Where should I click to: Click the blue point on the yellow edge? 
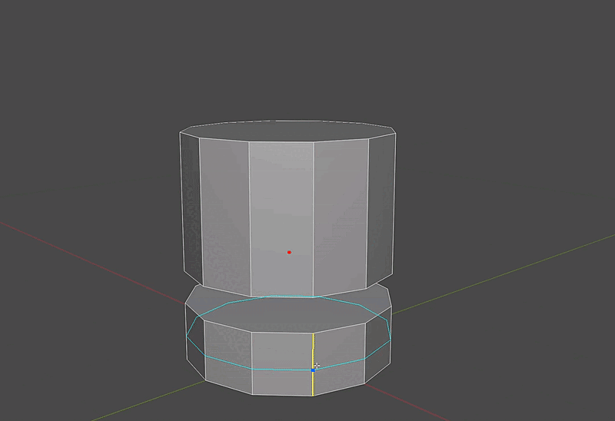coord(313,370)
